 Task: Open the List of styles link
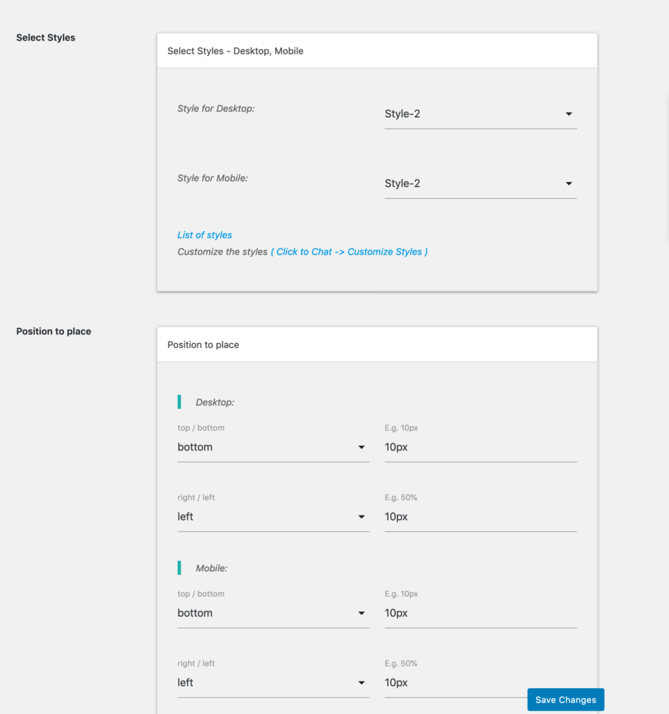click(x=204, y=235)
